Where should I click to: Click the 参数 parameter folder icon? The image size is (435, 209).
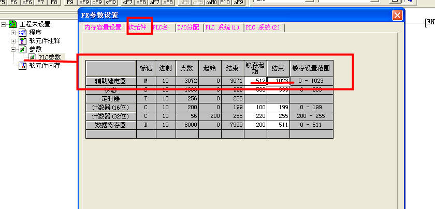click(22, 49)
